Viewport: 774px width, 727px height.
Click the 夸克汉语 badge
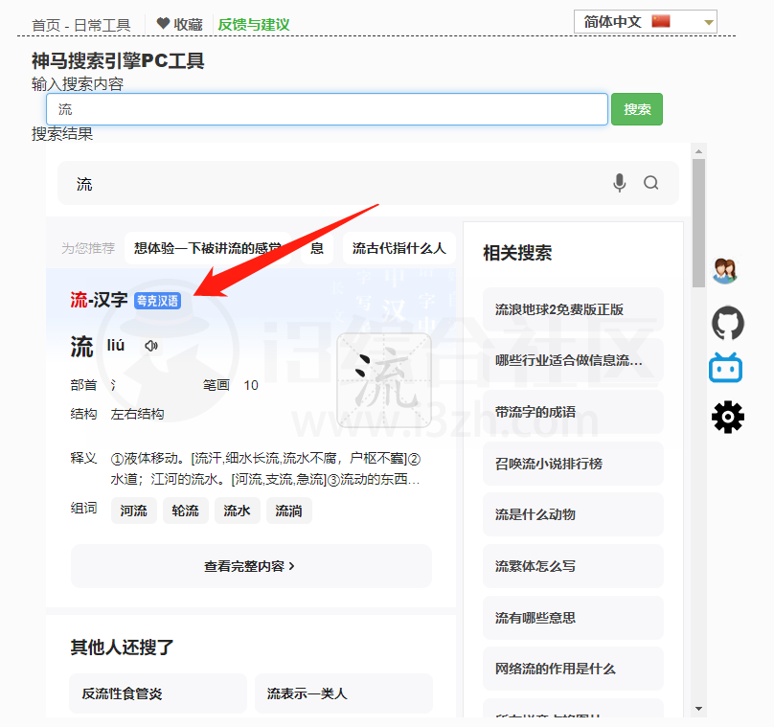point(157,301)
